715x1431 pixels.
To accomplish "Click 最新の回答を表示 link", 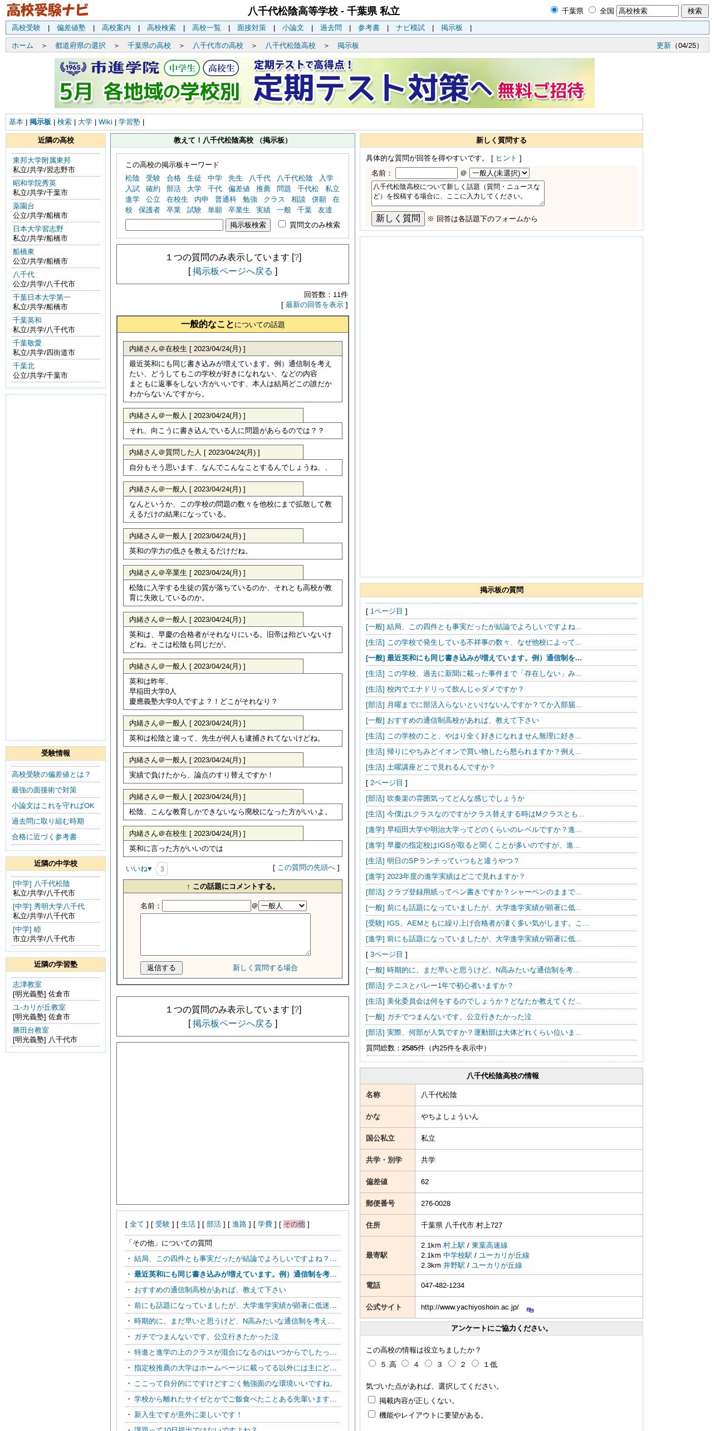I will [x=315, y=305].
